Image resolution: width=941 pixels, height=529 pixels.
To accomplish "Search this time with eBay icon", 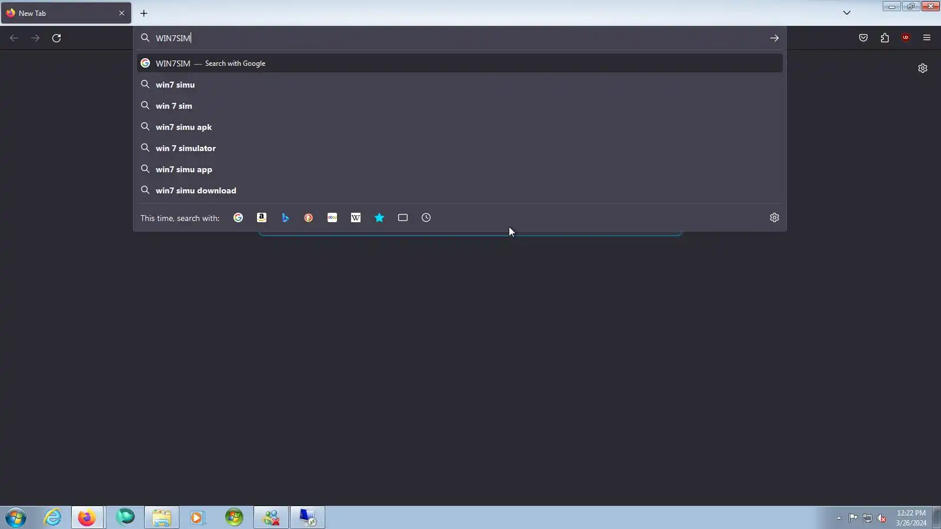I will (x=332, y=218).
